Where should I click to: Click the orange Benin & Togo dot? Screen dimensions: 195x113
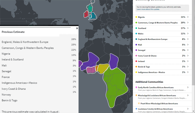[136, 67]
